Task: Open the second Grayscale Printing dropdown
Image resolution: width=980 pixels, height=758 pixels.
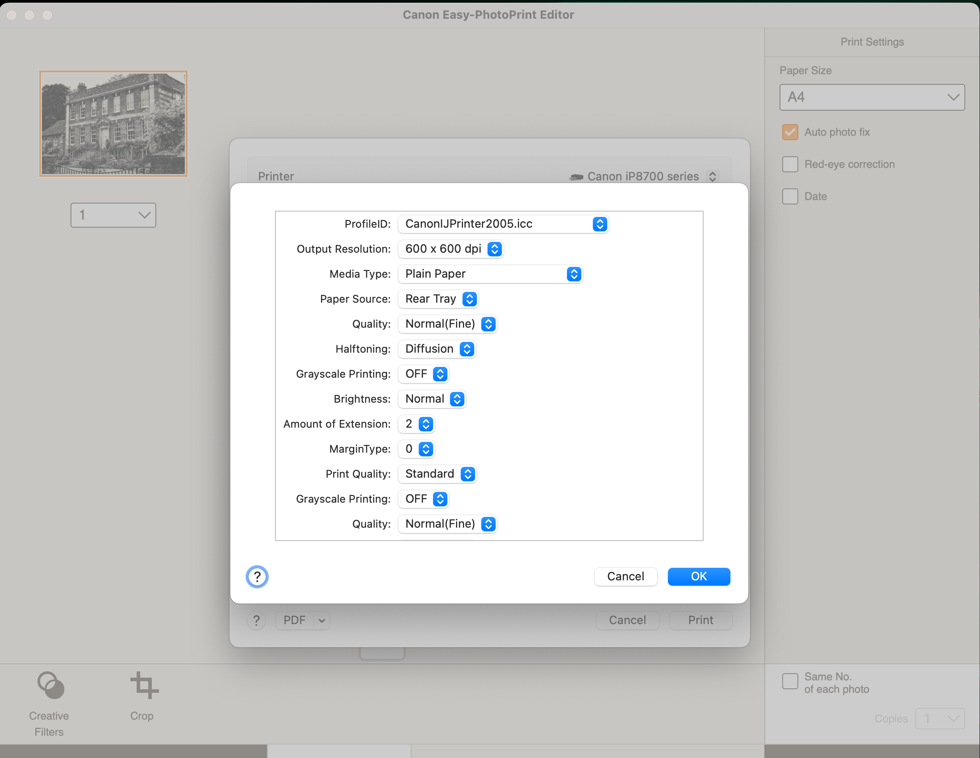Action: pyautogui.click(x=424, y=499)
